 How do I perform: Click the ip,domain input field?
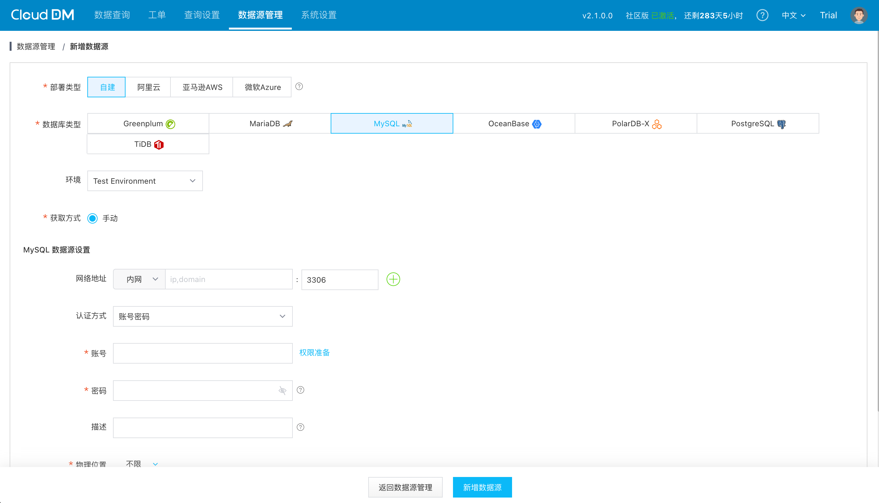pos(229,279)
